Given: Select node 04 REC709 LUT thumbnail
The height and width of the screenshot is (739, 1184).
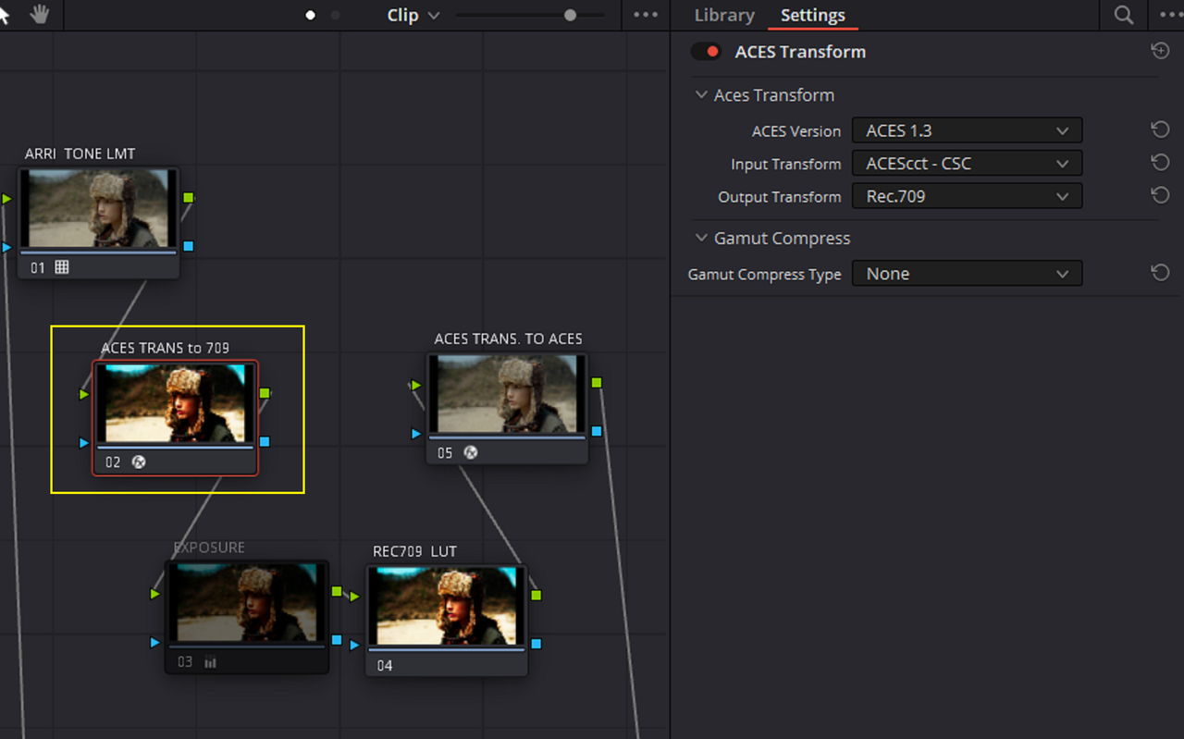Looking at the screenshot, I should [x=447, y=606].
